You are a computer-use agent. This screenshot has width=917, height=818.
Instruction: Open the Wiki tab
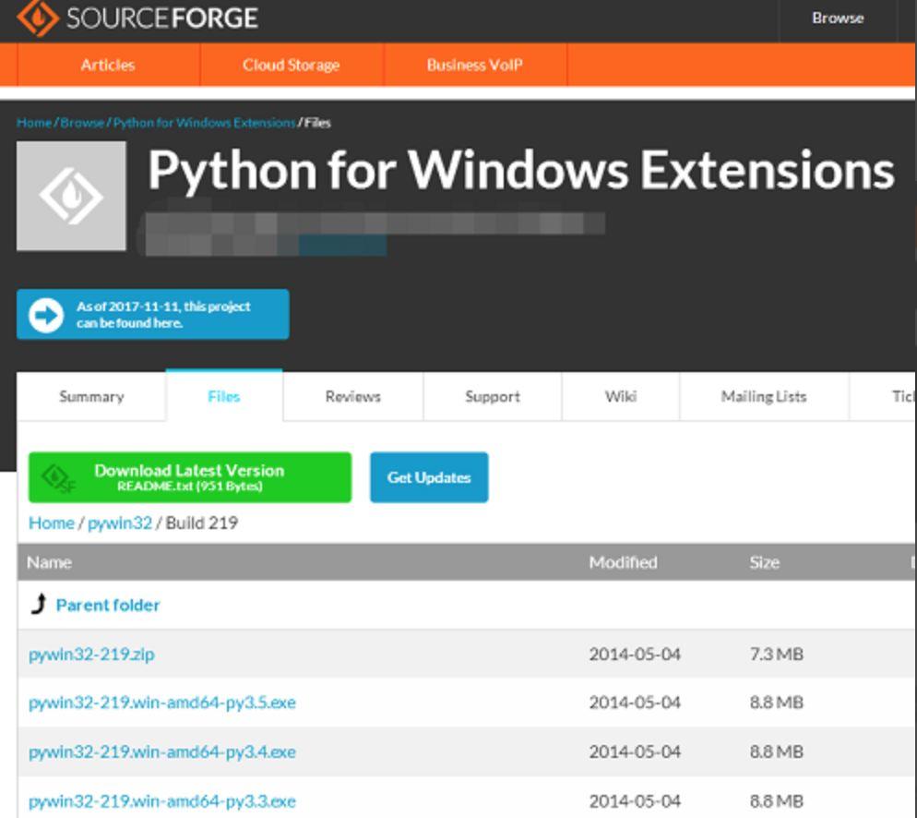tap(621, 397)
